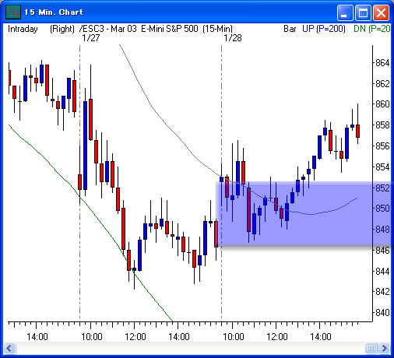This screenshot has height=358, width=394.
Task: Click the first 14:00 time axis label
Action: pos(37,337)
